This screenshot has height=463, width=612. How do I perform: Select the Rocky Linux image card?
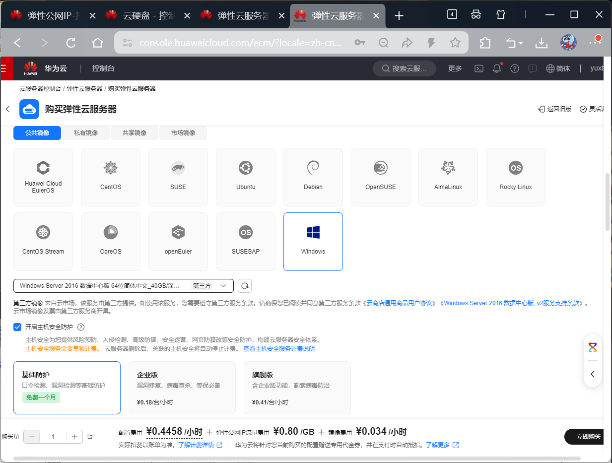point(516,177)
